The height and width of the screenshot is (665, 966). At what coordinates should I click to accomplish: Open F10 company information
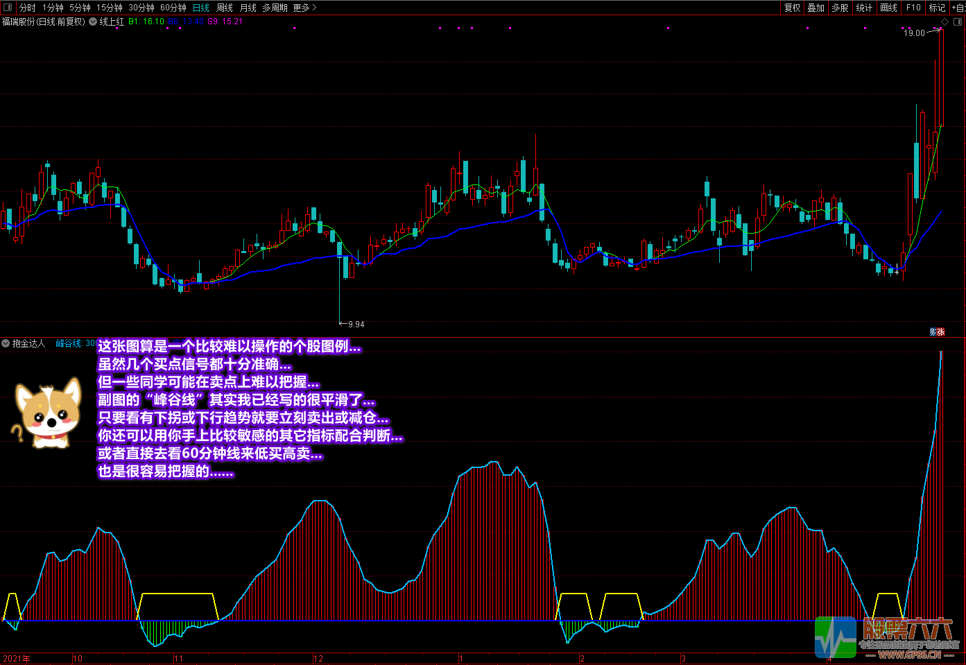[x=913, y=8]
